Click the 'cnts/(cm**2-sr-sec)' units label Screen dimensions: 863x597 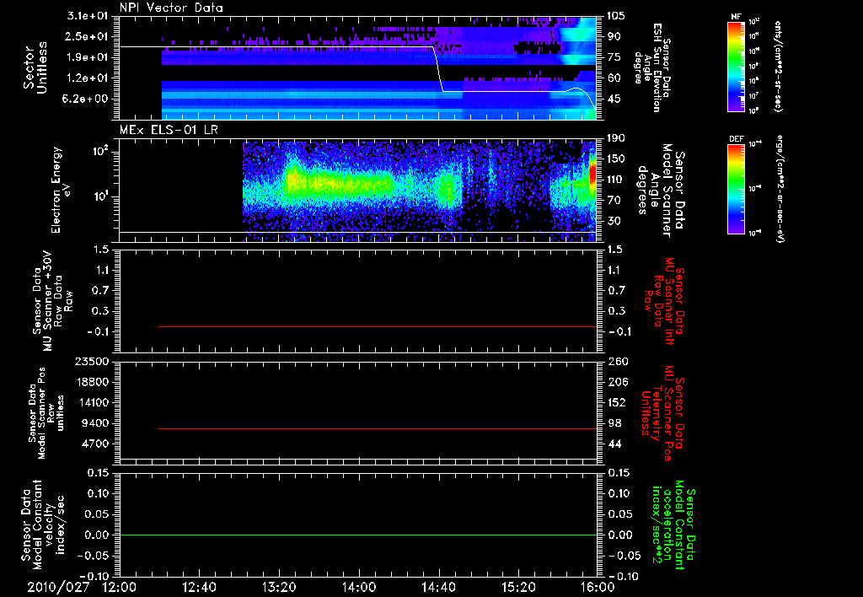[x=778, y=66]
